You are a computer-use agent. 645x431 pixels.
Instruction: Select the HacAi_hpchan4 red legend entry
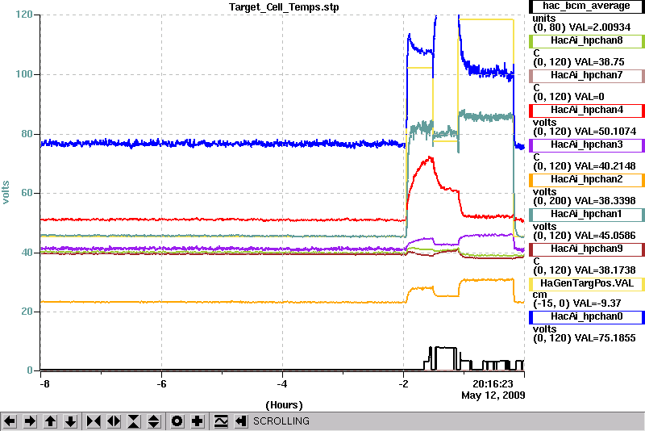point(586,111)
